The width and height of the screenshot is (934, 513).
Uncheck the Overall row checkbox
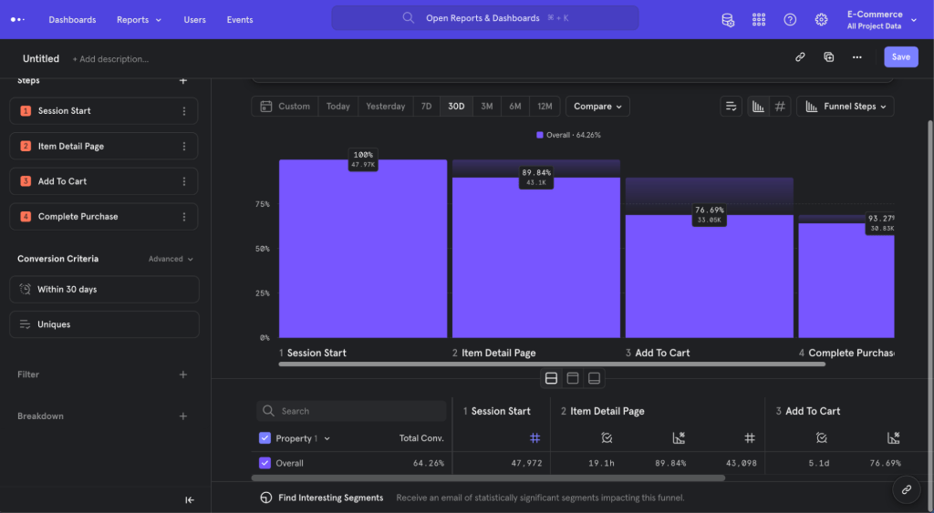(265, 463)
